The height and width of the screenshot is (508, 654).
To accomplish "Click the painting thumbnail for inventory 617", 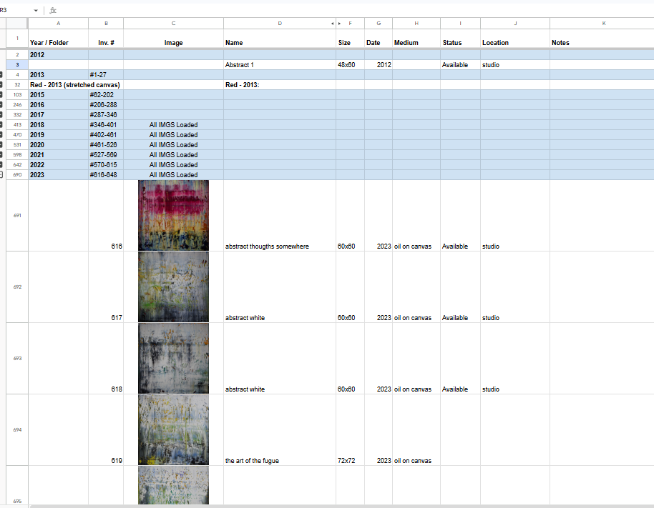I will [x=173, y=287].
